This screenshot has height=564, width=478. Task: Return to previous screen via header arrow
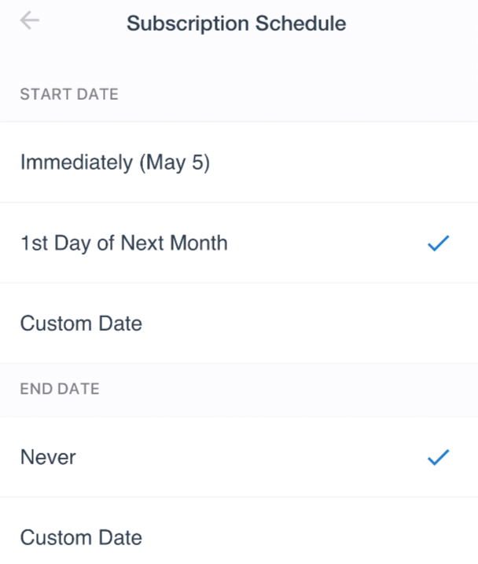pos(30,20)
